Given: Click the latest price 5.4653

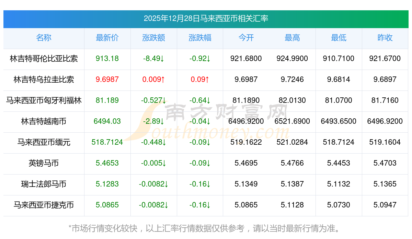Looking at the screenshot, I should pyautogui.click(x=107, y=163).
